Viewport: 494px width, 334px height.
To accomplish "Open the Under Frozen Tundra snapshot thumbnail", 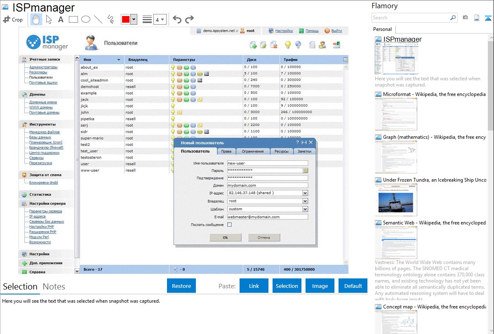I will click(396, 200).
